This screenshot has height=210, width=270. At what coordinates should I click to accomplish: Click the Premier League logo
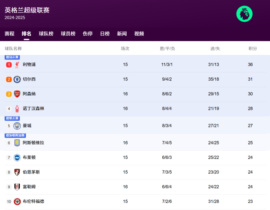coord(244,13)
